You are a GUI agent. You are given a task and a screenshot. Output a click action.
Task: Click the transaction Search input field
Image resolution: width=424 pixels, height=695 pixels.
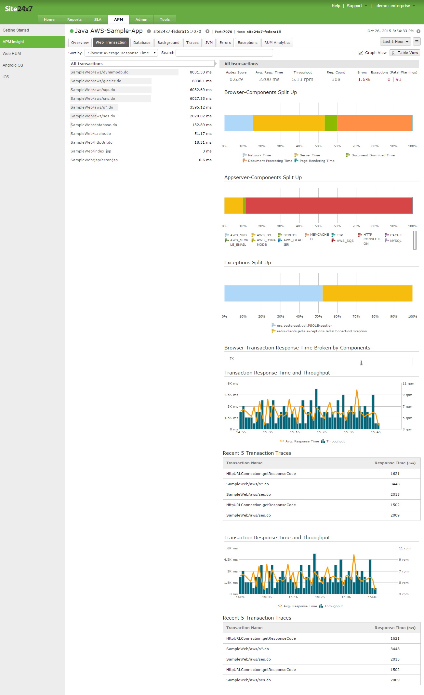(x=224, y=53)
